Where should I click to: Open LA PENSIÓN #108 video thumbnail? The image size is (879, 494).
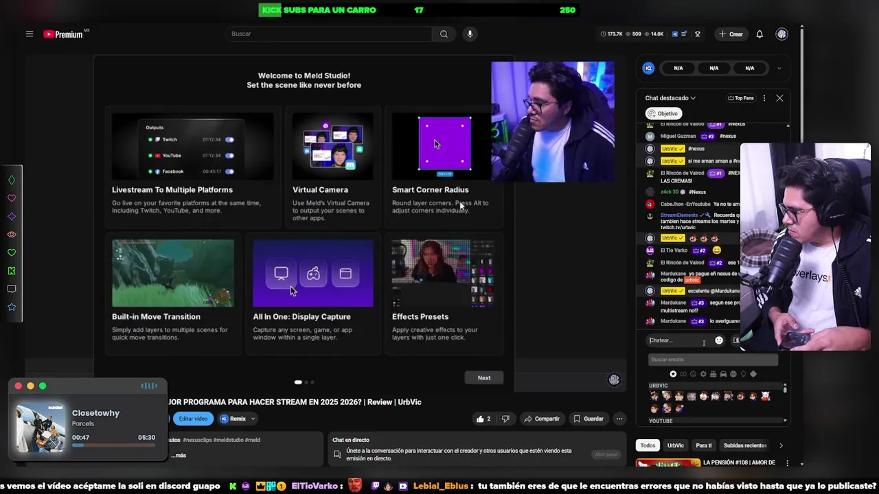(x=668, y=464)
